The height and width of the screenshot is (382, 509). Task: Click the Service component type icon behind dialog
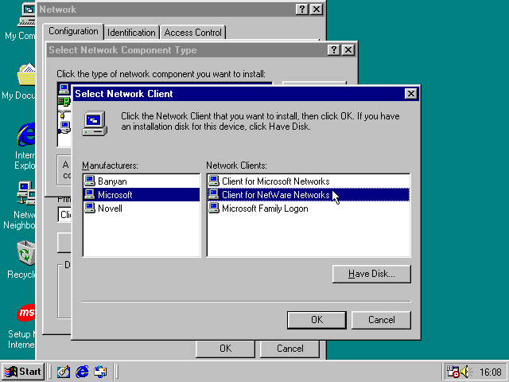(64, 127)
